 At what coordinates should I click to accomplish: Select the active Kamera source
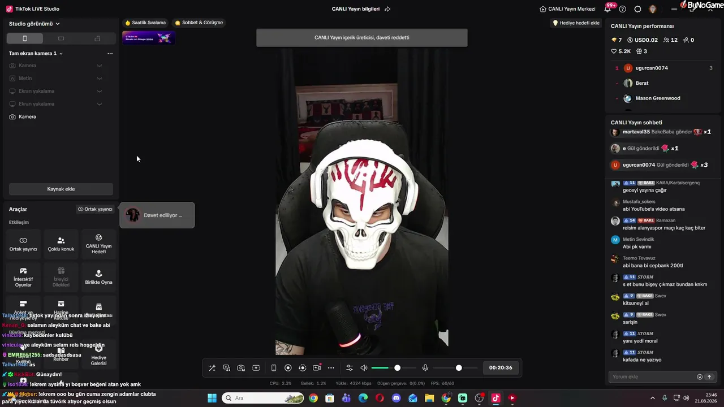pyautogui.click(x=61, y=117)
